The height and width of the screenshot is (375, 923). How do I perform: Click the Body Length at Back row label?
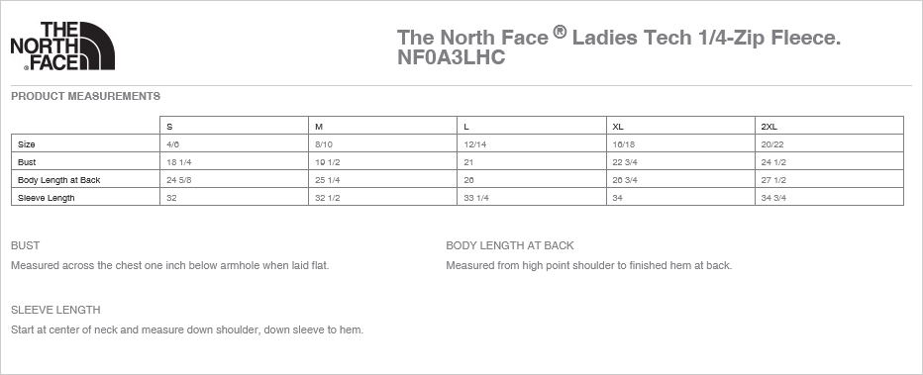(x=58, y=180)
